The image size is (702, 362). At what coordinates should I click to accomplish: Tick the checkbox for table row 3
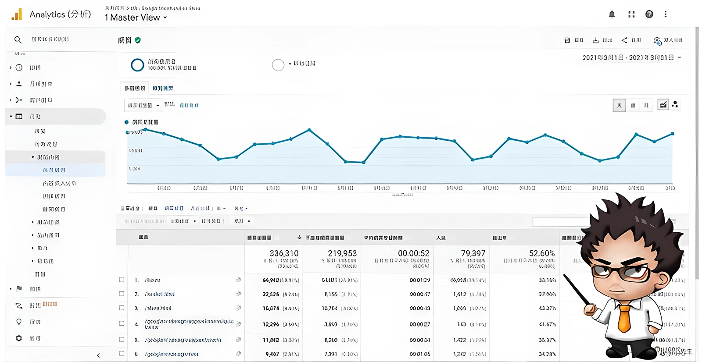tap(122, 308)
